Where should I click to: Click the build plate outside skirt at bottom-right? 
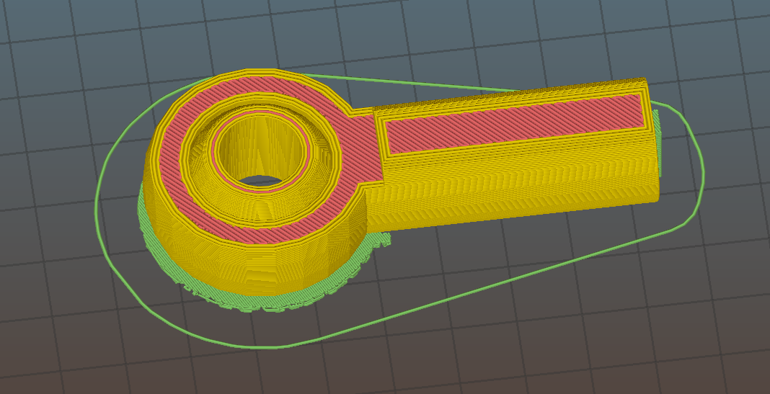685,331
